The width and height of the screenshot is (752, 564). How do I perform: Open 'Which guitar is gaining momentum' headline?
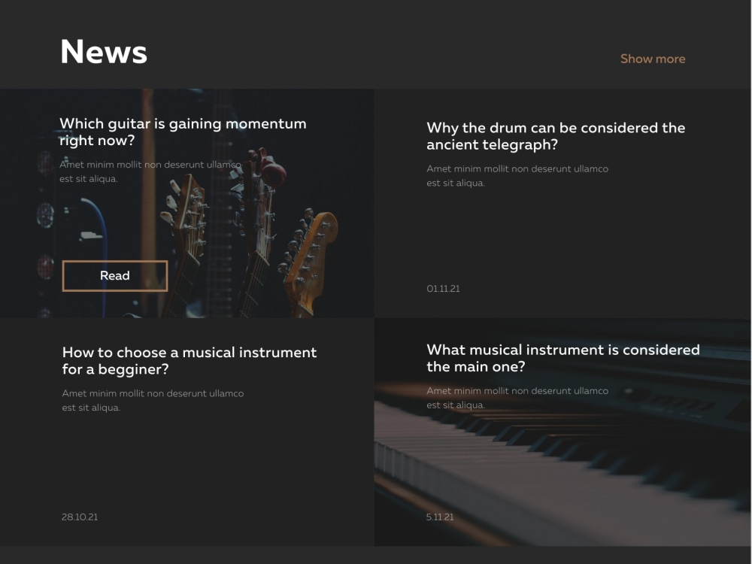point(183,132)
